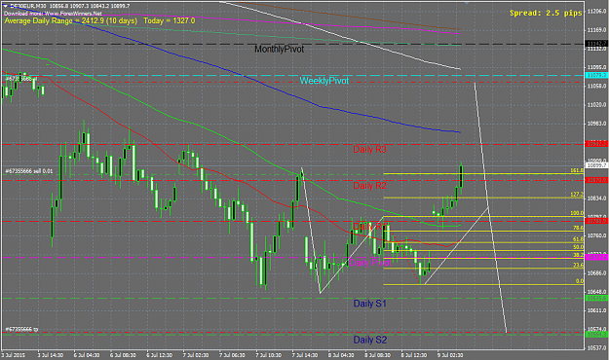This screenshot has width=609, height=360.
Task: Click the Fibonacci 61.8 level label
Action: tap(578, 239)
